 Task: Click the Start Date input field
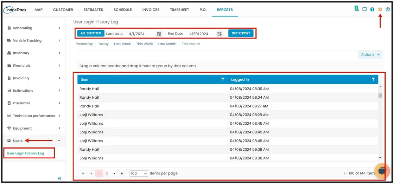[141, 34]
